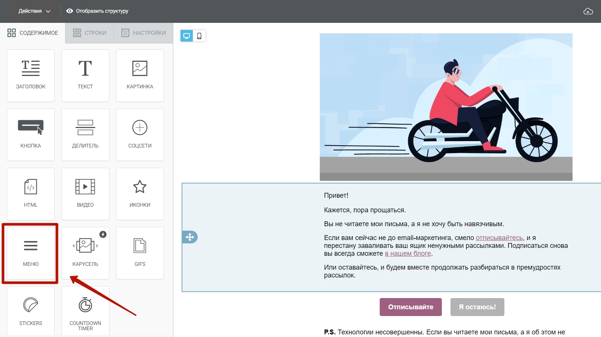Select the motorcycle rider image
The height and width of the screenshot is (337, 601).
tap(446, 107)
